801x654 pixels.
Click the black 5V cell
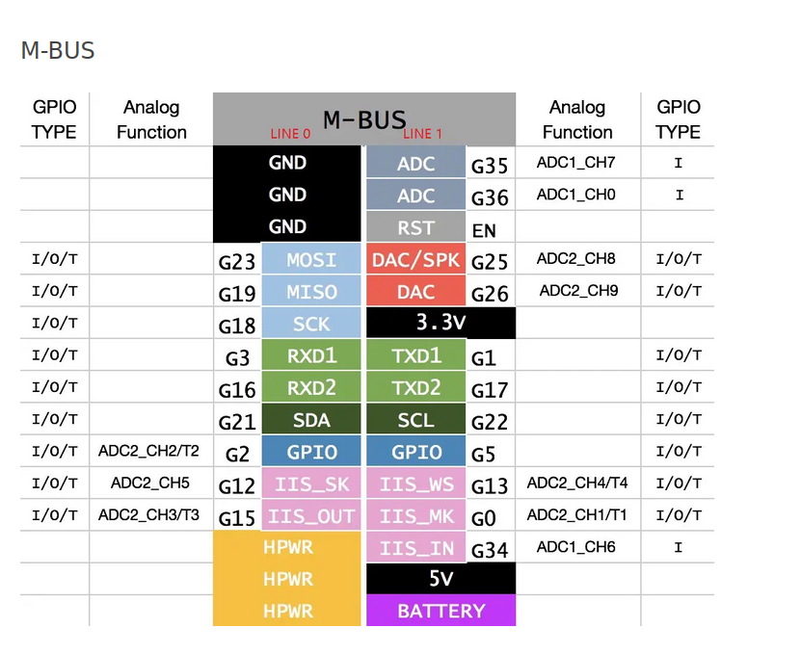coord(441,579)
